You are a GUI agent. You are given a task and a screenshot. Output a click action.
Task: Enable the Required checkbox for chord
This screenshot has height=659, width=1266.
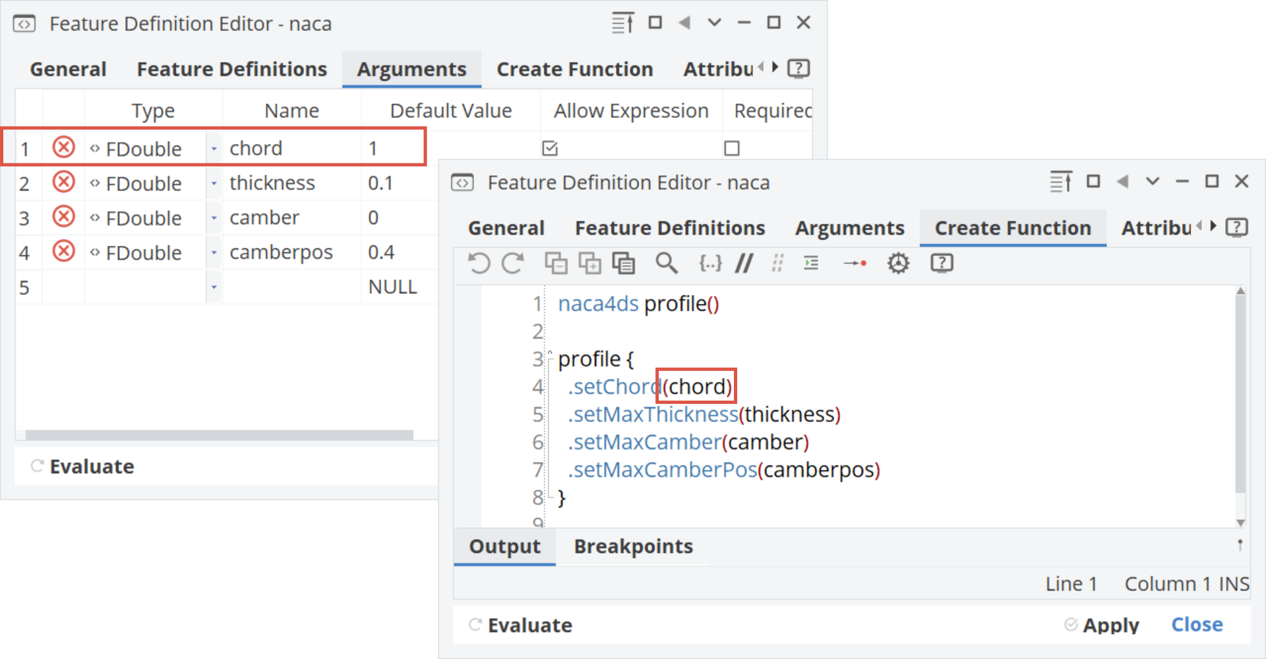(731, 148)
